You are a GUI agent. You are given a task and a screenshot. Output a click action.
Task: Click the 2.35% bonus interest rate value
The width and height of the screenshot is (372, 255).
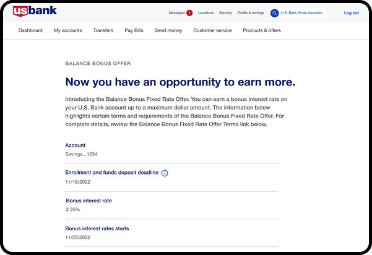coord(74,210)
